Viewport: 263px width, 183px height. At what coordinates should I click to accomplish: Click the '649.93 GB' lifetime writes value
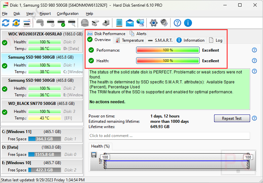[x=160, y=127]
